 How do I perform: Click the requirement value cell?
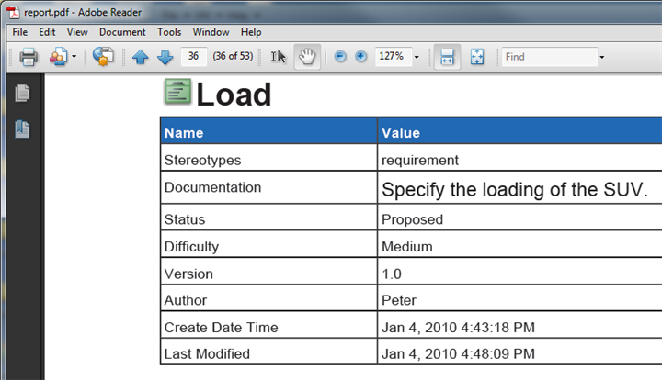tap(420, 160)
